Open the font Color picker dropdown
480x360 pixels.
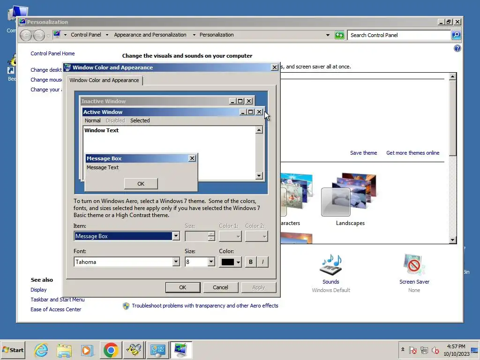point(230,262)
